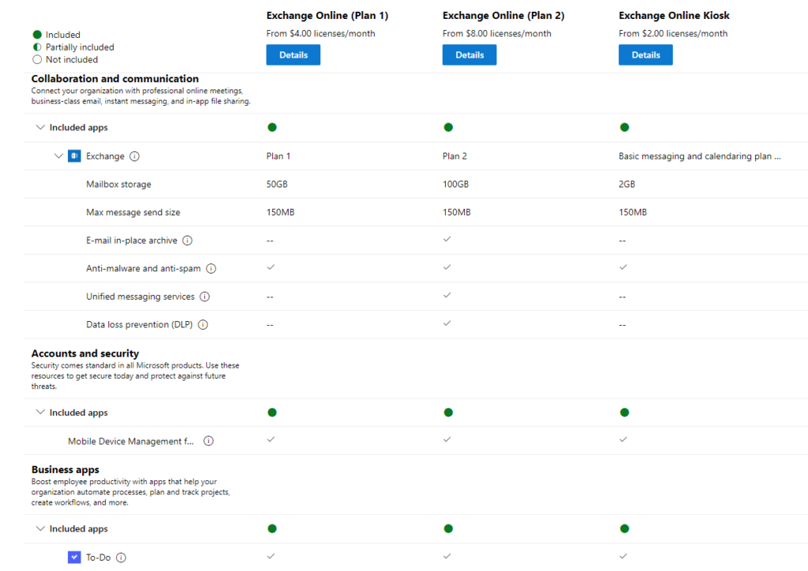Viewport: 808px width, 571px height.
Task: Click the To-Do app icon
Action: [74, 557]
